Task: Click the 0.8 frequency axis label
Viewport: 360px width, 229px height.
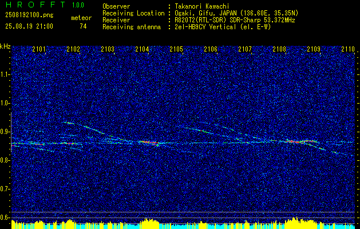Action: (x=5, y=160)
